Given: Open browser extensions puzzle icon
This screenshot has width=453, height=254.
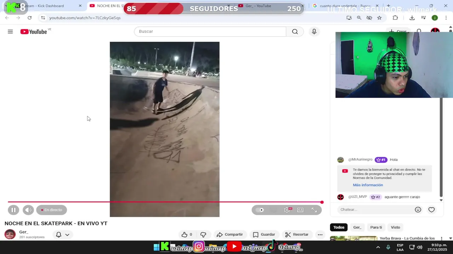Looking at the screenshot, I should coord(395,18).
